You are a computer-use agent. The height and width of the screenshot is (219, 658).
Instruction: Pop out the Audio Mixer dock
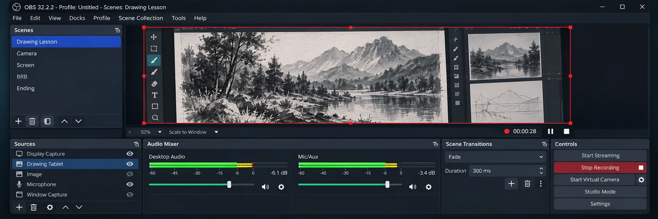(436, 144)
